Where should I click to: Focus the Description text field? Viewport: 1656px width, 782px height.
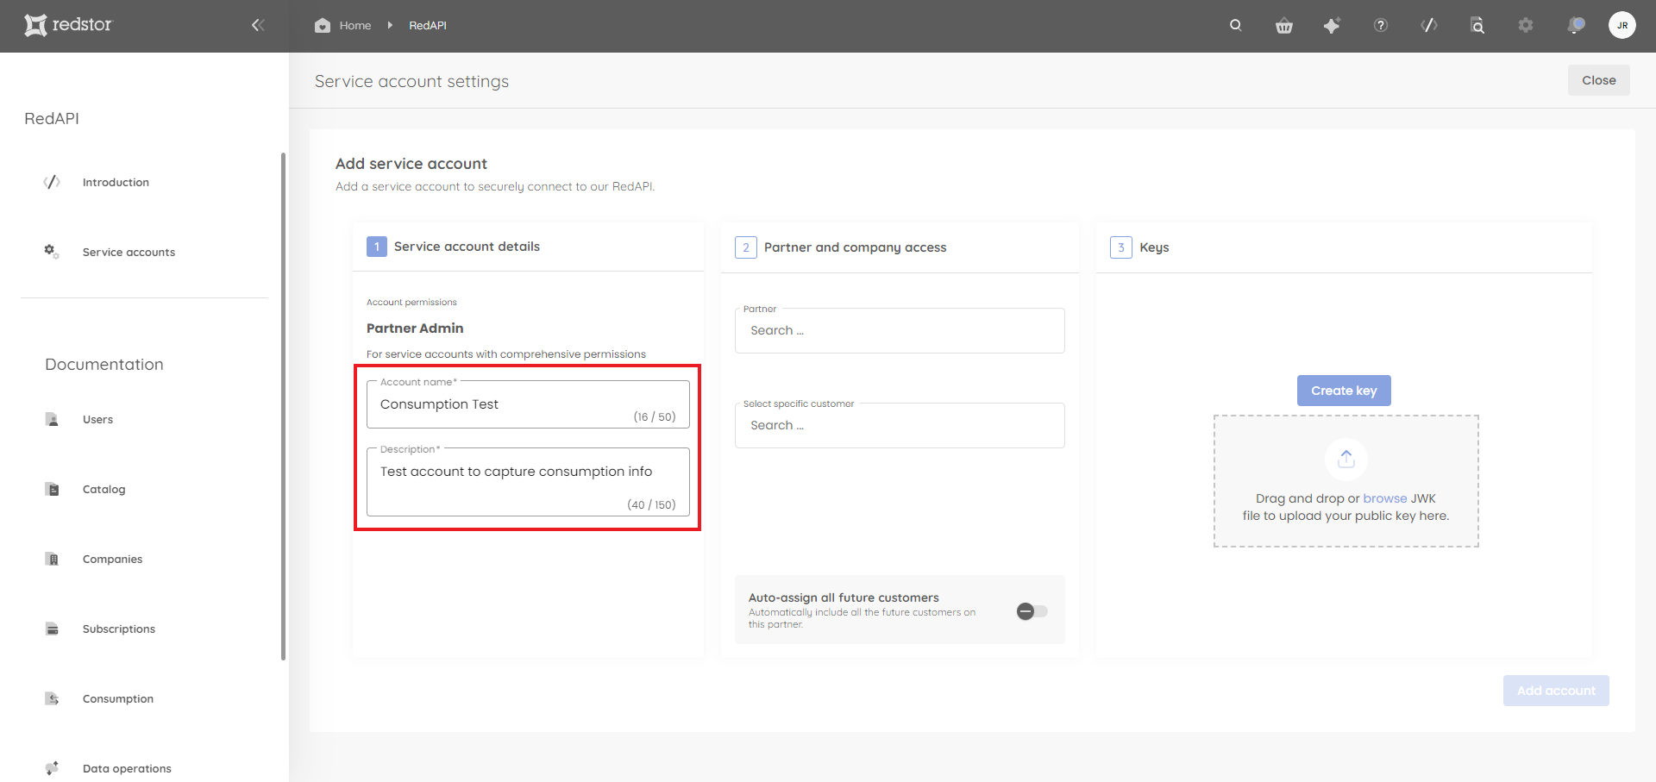pyautogui.click(x=528, y=482)
